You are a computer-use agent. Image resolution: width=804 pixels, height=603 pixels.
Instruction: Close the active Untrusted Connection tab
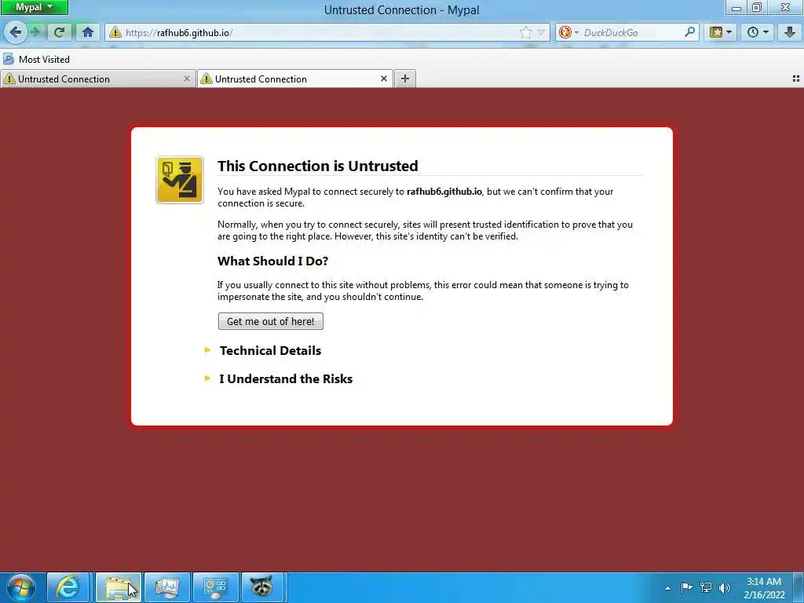(383, 79)
